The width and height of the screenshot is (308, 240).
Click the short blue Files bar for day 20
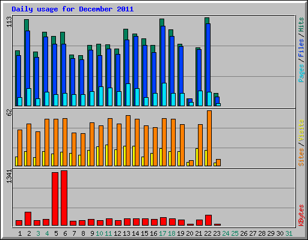click(x=190, y=100)
